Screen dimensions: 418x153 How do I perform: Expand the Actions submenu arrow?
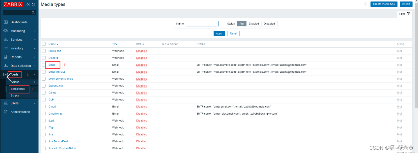(x=35, y=82)
